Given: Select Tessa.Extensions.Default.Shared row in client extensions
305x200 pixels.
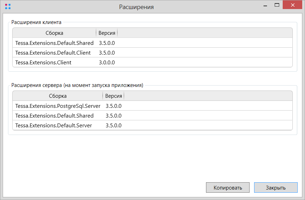Looking at the screenshot, I should 54,43.
